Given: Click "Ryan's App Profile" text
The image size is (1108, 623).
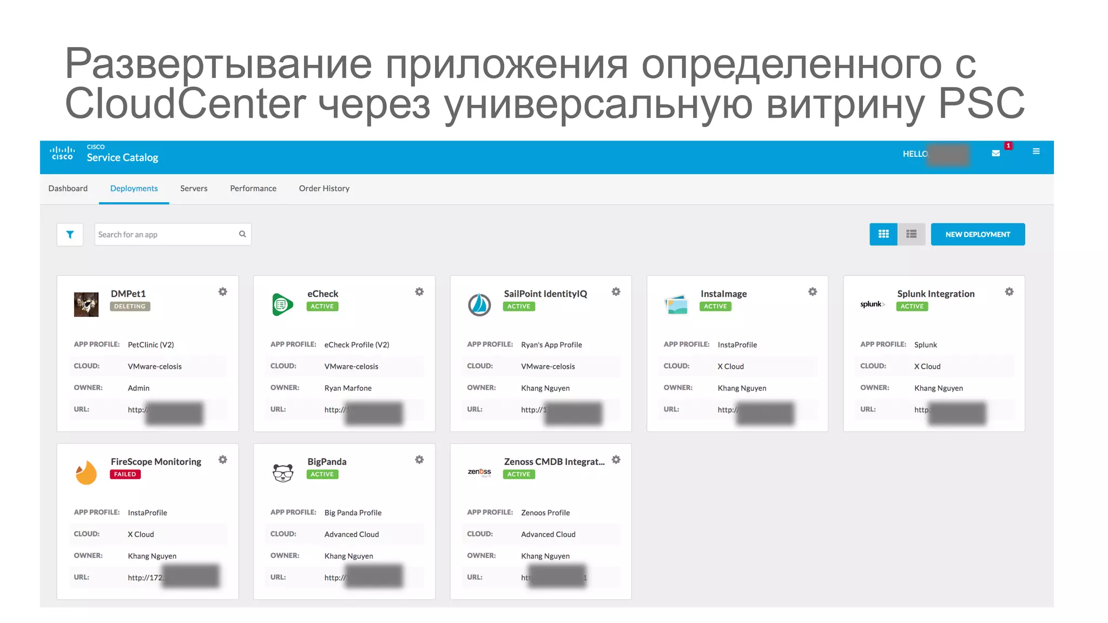Looking at the screenshot, I should tap(551, 344).
